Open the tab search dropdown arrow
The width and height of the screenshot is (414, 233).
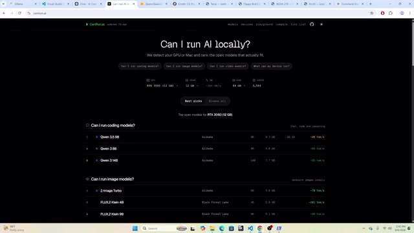[3, 4]
